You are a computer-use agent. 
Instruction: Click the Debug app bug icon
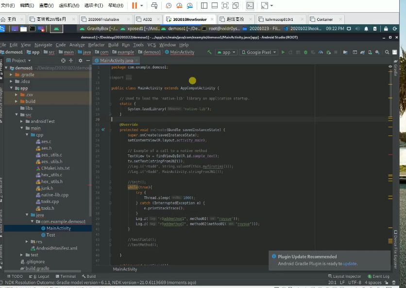coord(305,52)
